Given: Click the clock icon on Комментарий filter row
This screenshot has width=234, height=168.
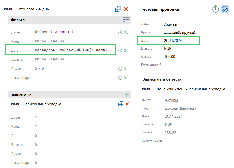Looking at the screenshot, I should [x=120, y=78].
